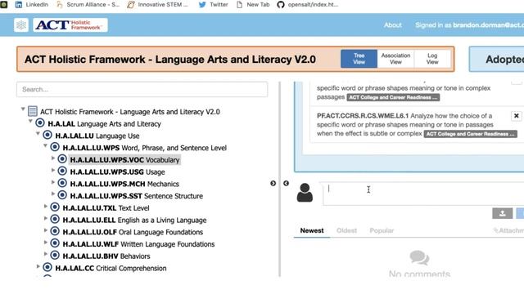Switch to Log View tab
Screen dimensions: 524x294
point(432,59)
